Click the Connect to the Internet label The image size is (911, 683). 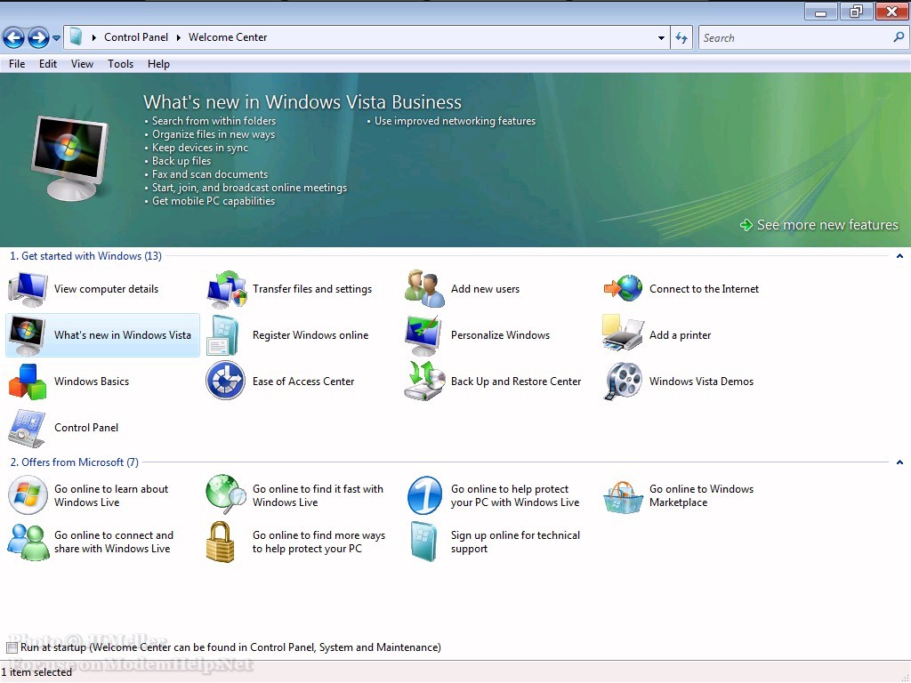(x=705, y=289)
